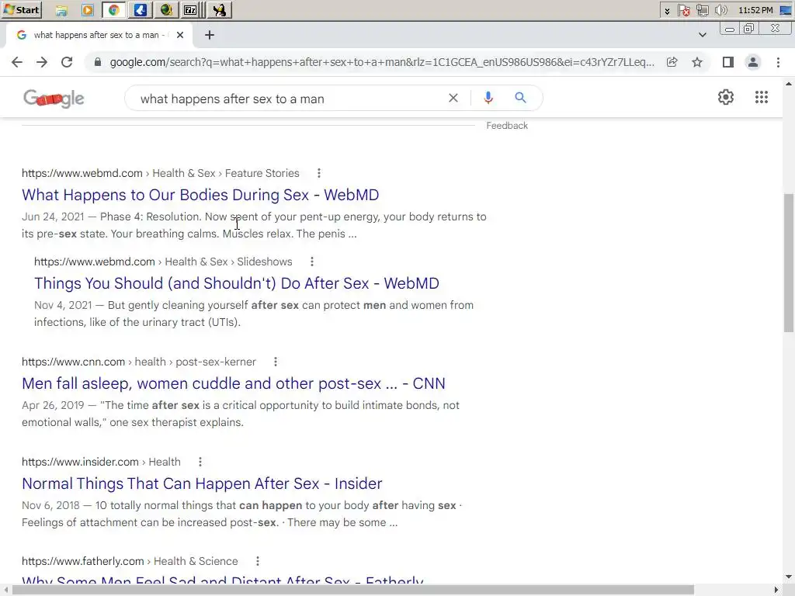Open 'Normal Things That Can Happen' Insider result

[x=202, y=483]
